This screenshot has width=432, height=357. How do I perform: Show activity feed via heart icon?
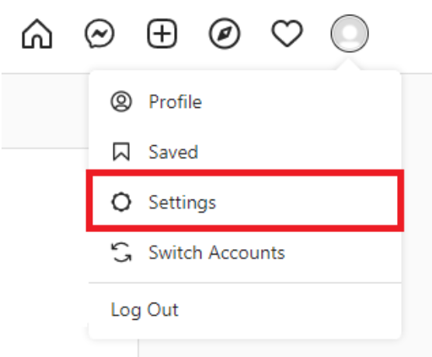click(x=287, y=33)
